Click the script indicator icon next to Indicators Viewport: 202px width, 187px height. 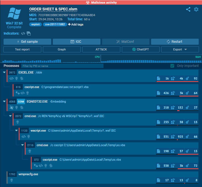click(x=23, y=33)
